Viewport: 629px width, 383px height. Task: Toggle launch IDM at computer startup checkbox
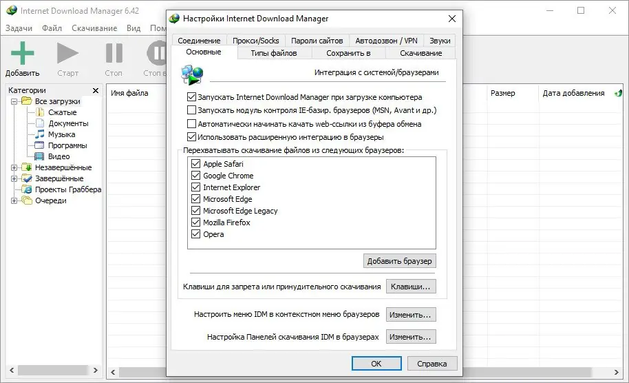pyautogui.click(x=191, y=96)
